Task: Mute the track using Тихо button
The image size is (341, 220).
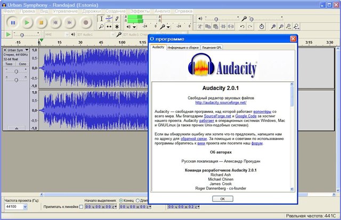Action: [x=9, y=64]
